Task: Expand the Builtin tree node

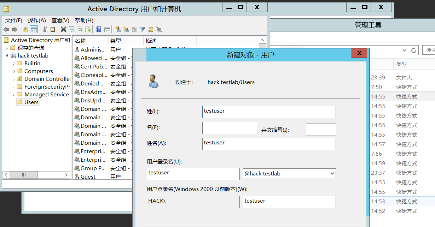Action: 13,64
